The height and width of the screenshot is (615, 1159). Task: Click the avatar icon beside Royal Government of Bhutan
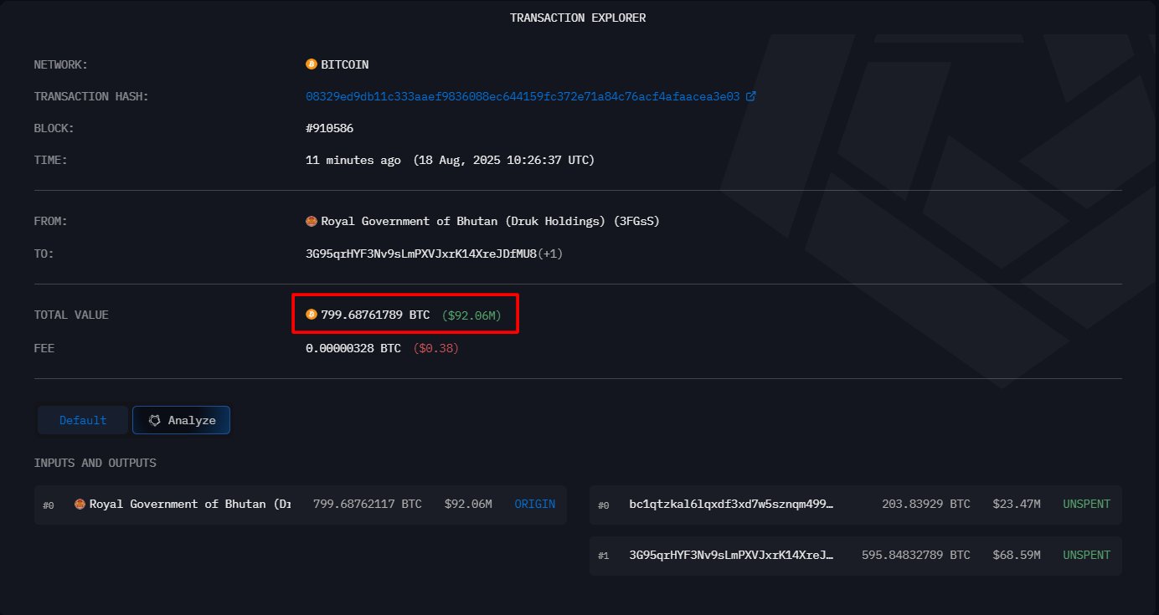pyautogui.click(x=312, y=220)
